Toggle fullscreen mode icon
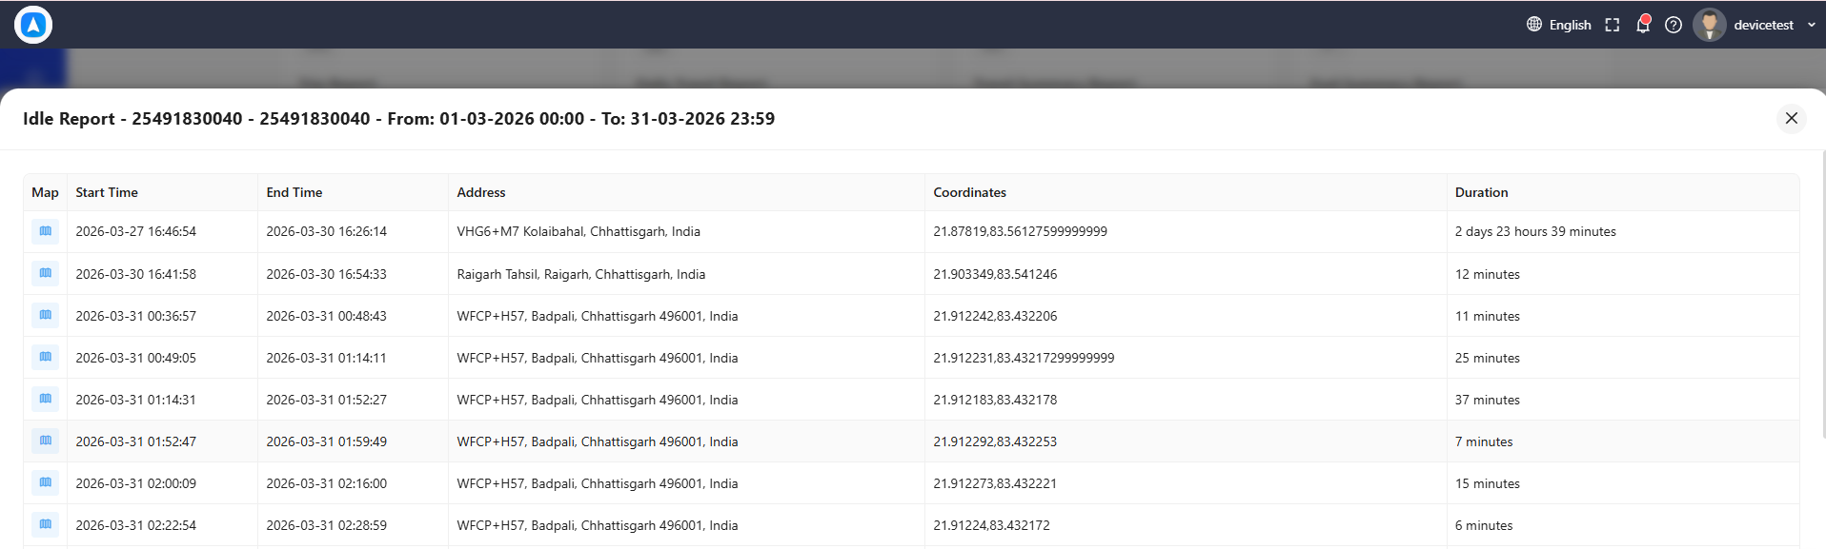 (1613, 25)
